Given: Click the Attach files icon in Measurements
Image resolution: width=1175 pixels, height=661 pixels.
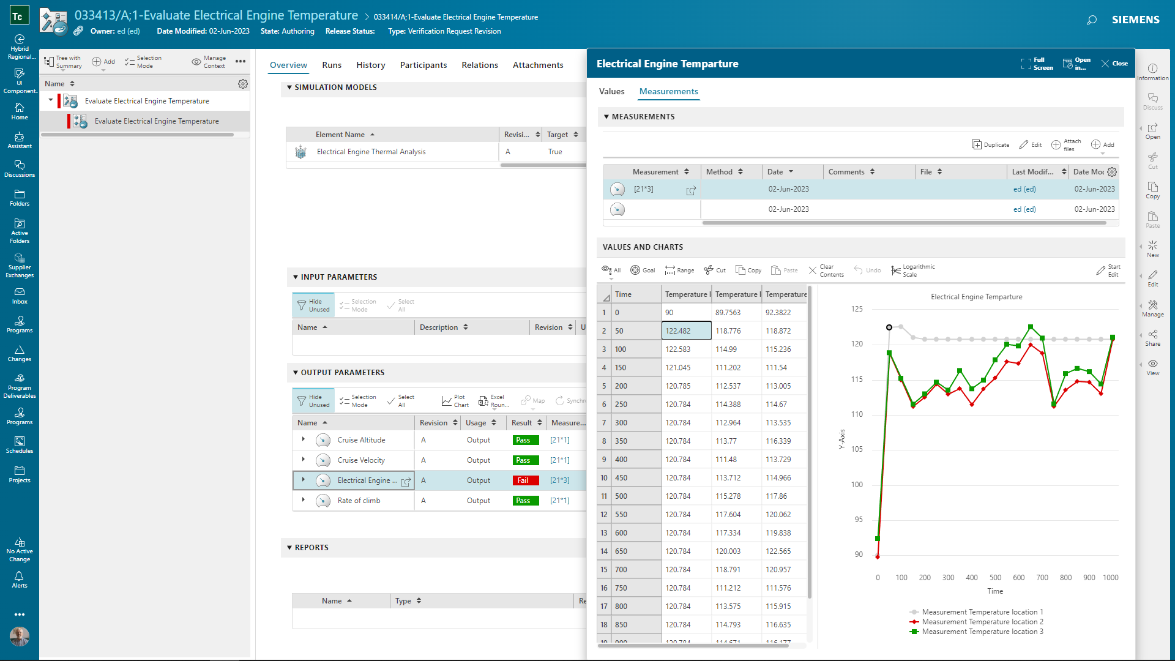Looking at the screenshot, I should click(x=1066, y=144).
